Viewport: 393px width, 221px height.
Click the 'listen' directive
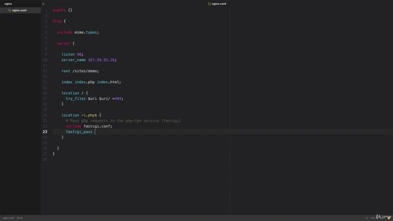[x=68, y=55]
